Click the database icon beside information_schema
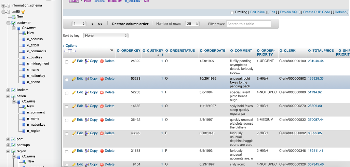 pyautogui.click(x=9, y=5)
